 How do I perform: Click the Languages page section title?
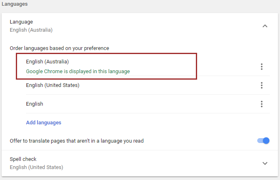(x=15, y=4)
